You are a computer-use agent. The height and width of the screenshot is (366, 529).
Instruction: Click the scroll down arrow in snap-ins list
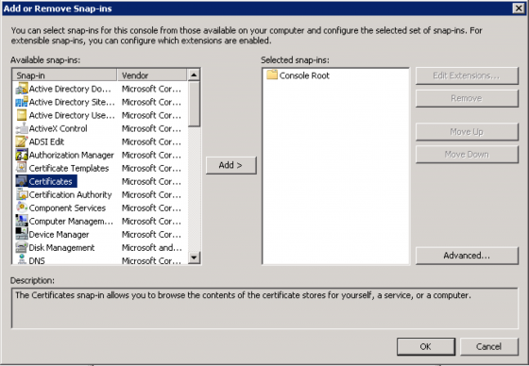[x=194, y=258]
